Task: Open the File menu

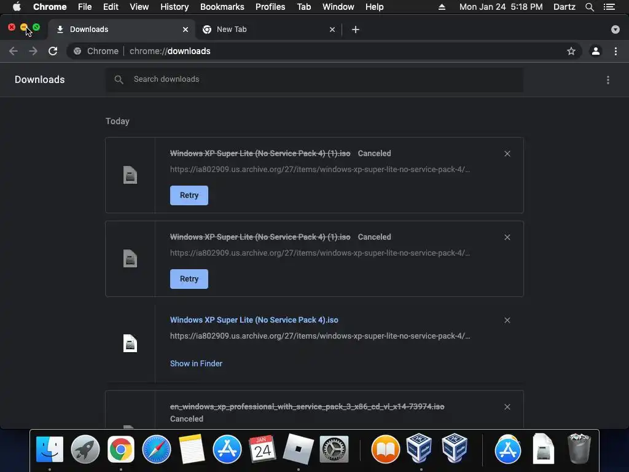Action: [85, 7]
